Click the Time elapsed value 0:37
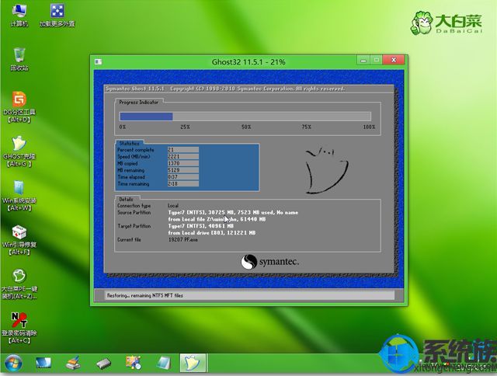The height and width of the screenshot is (376, 497). pos(183,177)
